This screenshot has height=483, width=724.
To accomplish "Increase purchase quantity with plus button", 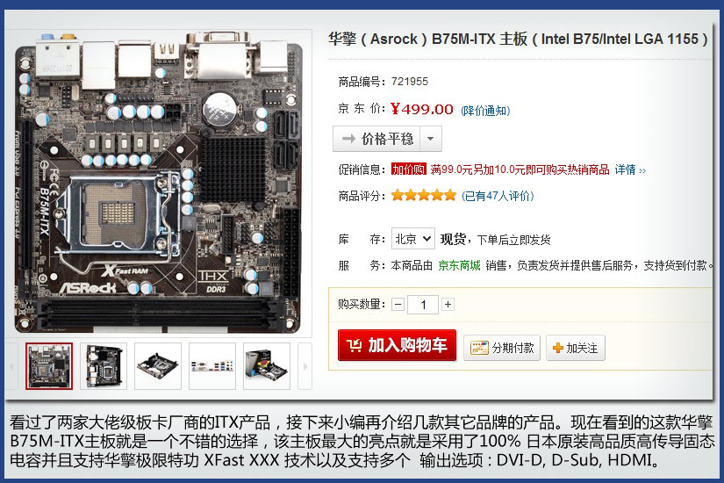I will (448, 304).
